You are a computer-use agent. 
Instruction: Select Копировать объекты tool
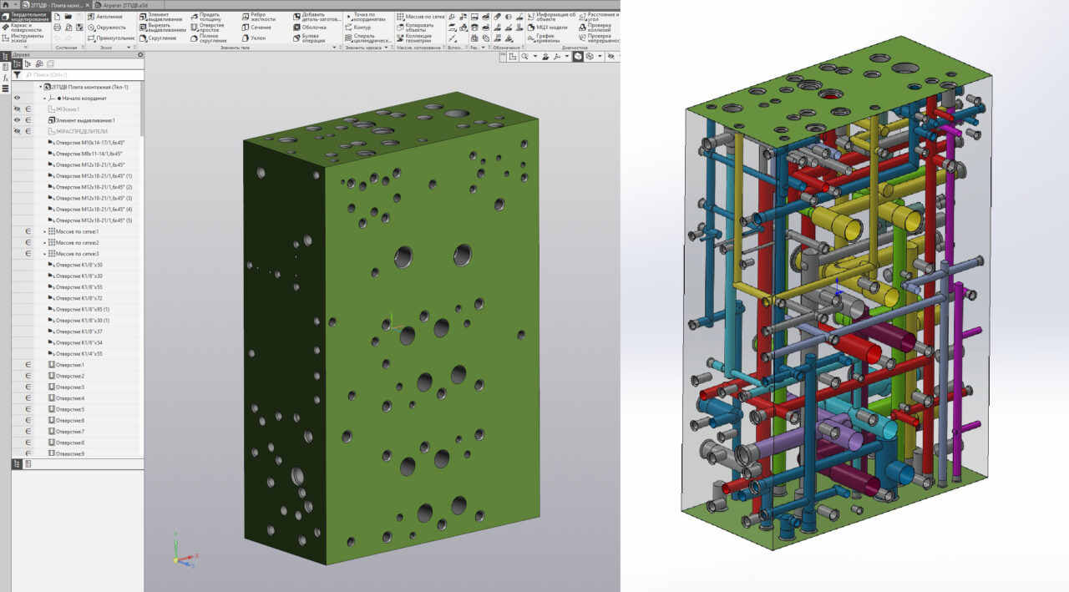414,28
